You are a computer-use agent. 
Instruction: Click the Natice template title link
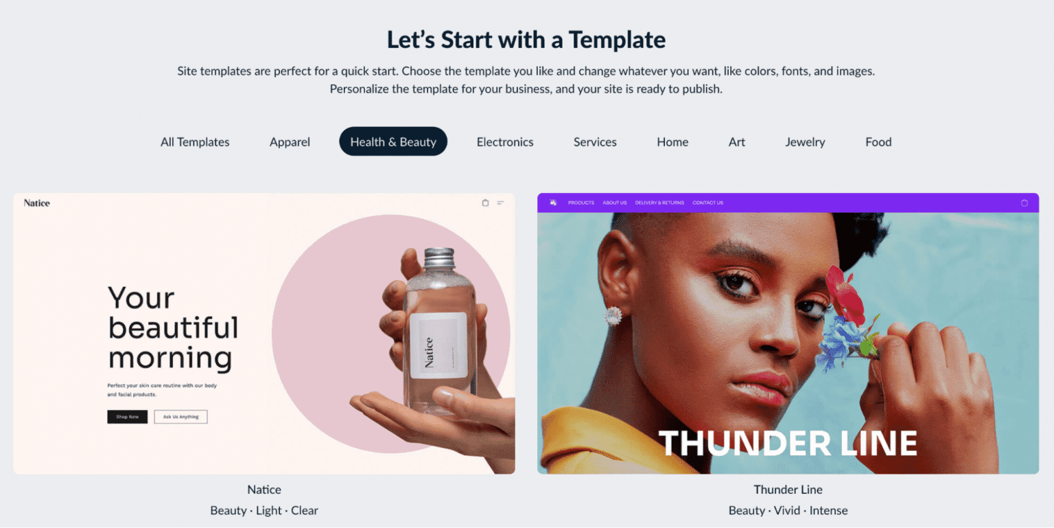pyautogui.click(x=264, y=490)
